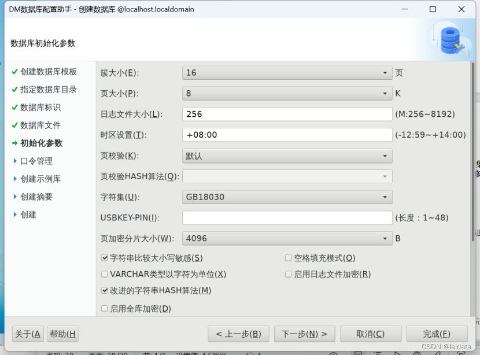Proceed with the 下一步 button
480x355 pixels.
(305, 334)
